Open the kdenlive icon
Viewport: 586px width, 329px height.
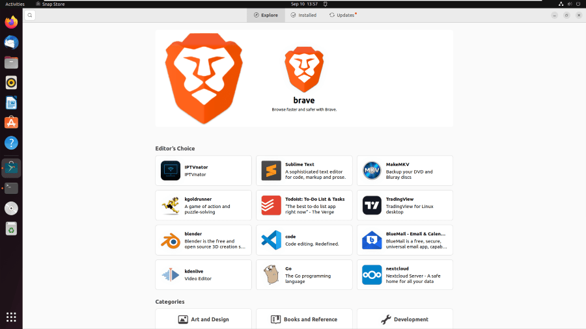tap(171, 275)
